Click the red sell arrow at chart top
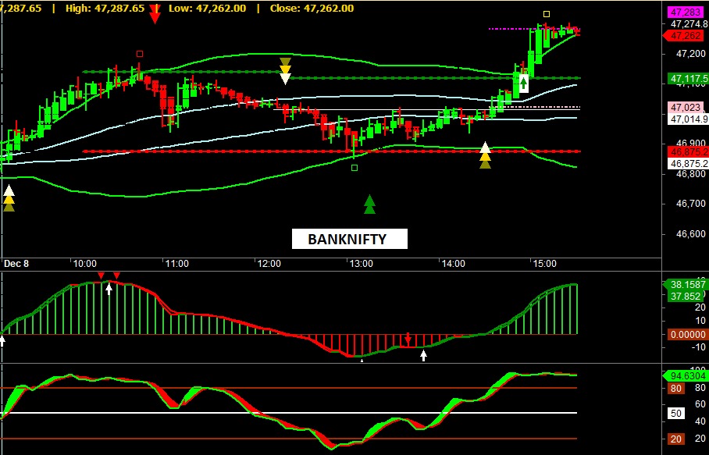 [155, 15]
